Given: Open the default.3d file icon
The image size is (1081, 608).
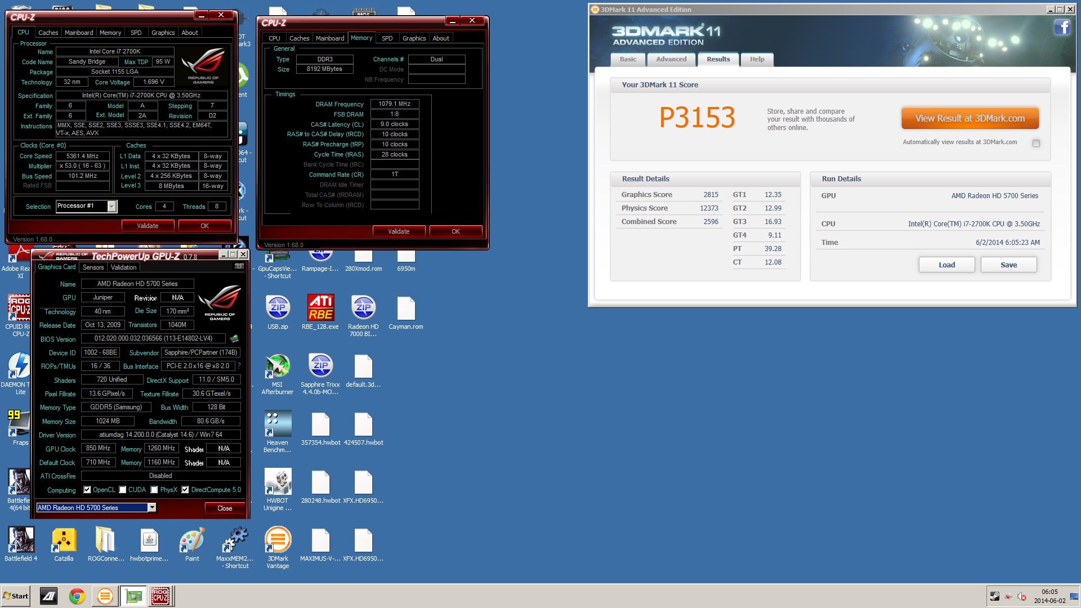Looking at the screenshot, I should [363, 370].
